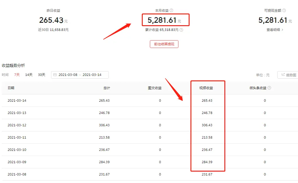
Task: Click total value 284.39 in 总计 column
Action: pyautogui.click(x=104, y=162)
